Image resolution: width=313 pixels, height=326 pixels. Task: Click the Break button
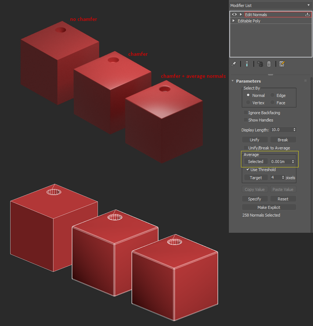click(x=283, y=140)
